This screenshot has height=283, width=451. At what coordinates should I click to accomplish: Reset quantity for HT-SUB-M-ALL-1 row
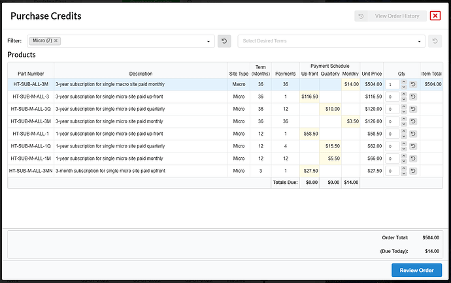coord(413,134)
